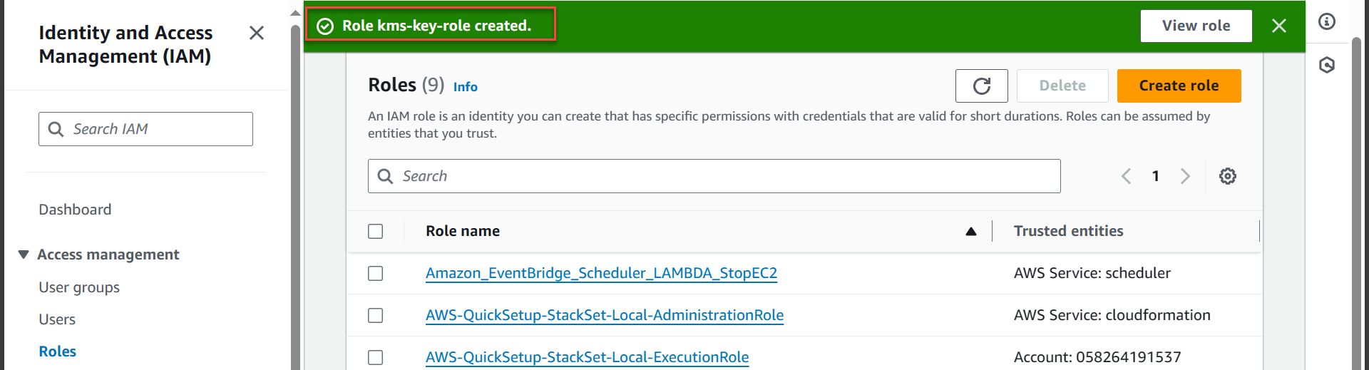Open Dashboard in the sidebar
The width and height of the screenshot is (1369, 370).
point(75,210)
